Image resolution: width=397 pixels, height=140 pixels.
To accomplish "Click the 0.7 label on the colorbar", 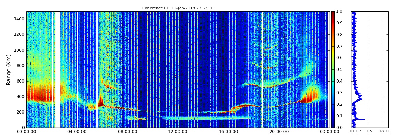I will (x=339, y=46).
